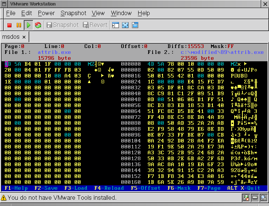Viewport: 269px width, 206px height.
Task: Click F7-Page in the function bar
Action: point(209,188)
